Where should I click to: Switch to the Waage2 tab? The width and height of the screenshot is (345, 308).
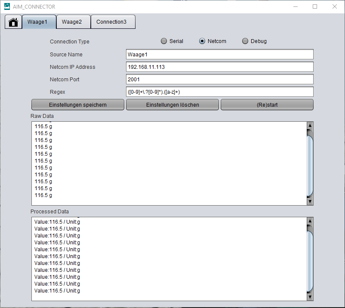(x=72, y=22)
